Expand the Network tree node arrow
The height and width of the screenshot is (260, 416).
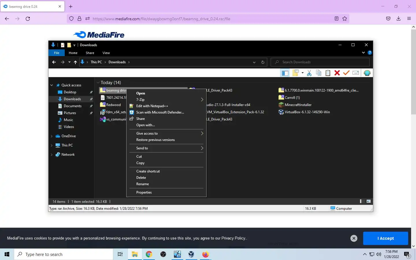[x=52, y=155]
